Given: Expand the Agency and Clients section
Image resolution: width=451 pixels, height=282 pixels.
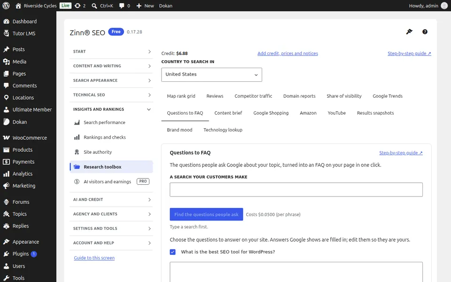Looking at the screenshot, I should tap(111, 214).
